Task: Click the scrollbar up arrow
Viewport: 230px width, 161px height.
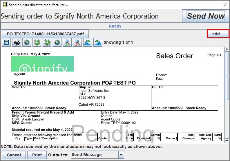Action: point(227,49)
